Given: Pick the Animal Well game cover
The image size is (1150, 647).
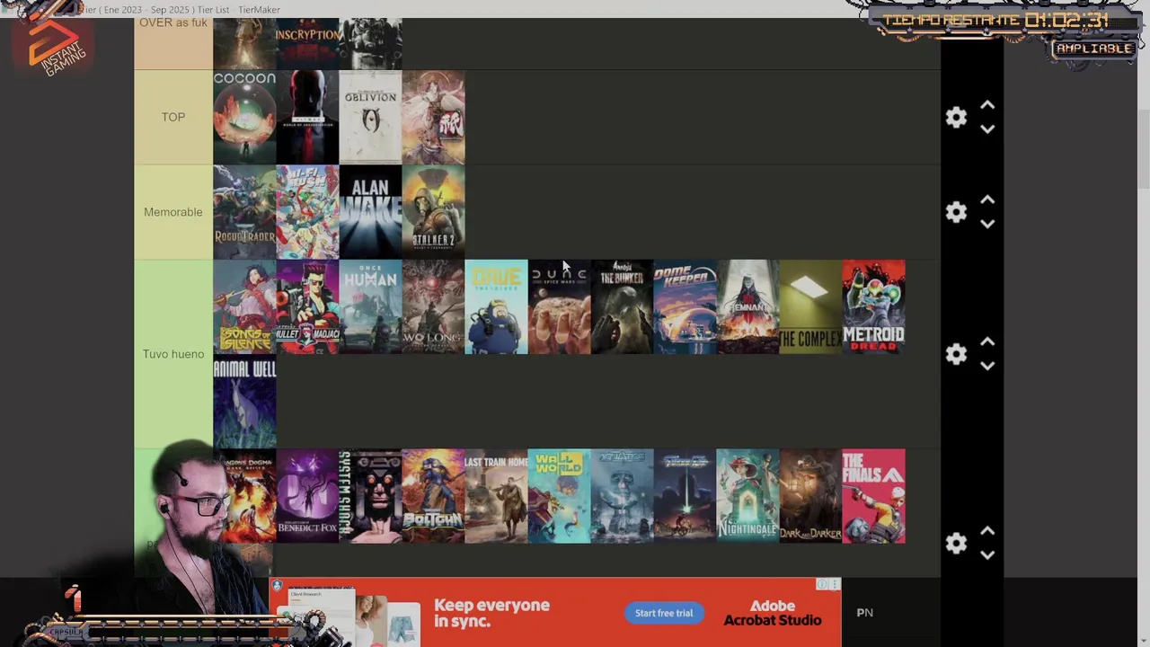Looking at the screenshot, I should [x=244, y=401].
